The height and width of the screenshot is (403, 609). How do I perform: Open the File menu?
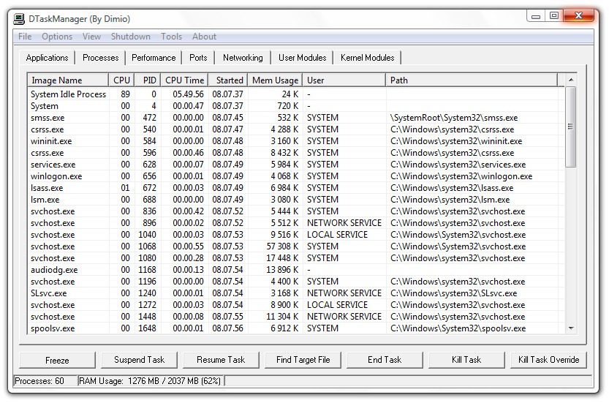[25, 37]
